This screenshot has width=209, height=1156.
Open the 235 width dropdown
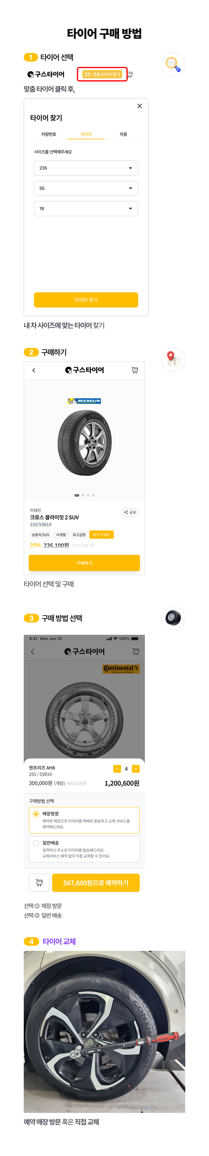click(86, 168)
